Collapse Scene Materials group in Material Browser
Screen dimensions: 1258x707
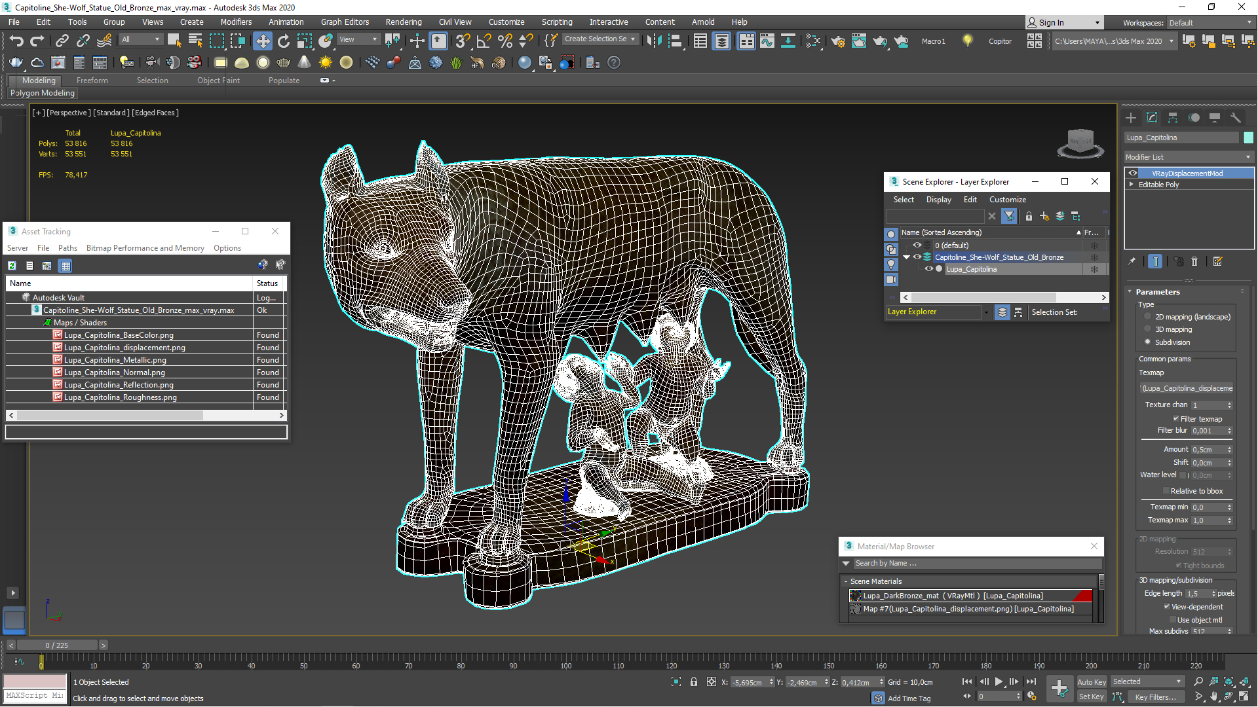click(846, 581)
